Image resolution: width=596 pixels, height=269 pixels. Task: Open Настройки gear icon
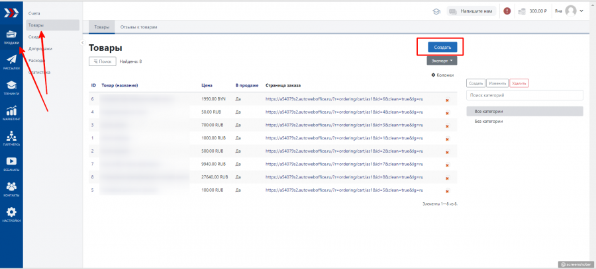(11, 213)
